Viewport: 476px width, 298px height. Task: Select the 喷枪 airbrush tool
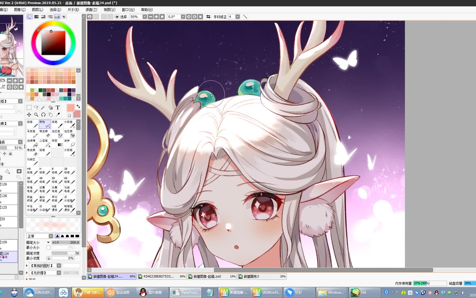click(45, 124)
